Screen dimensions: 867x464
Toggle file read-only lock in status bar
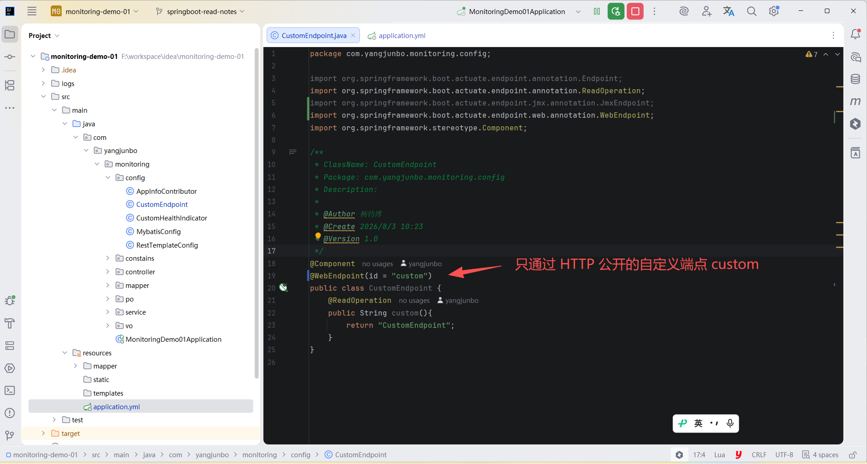click(852, 455)
